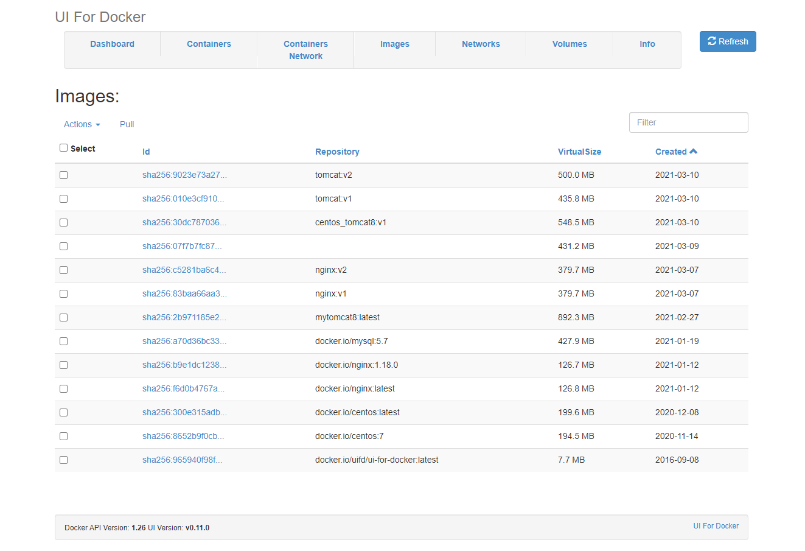
Task: Open the Networks tab
Action: (481, 44)
